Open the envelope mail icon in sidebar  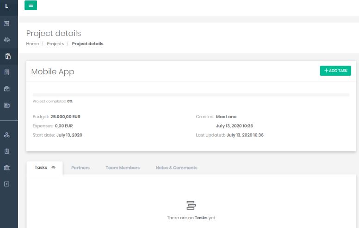coord(6,89)
